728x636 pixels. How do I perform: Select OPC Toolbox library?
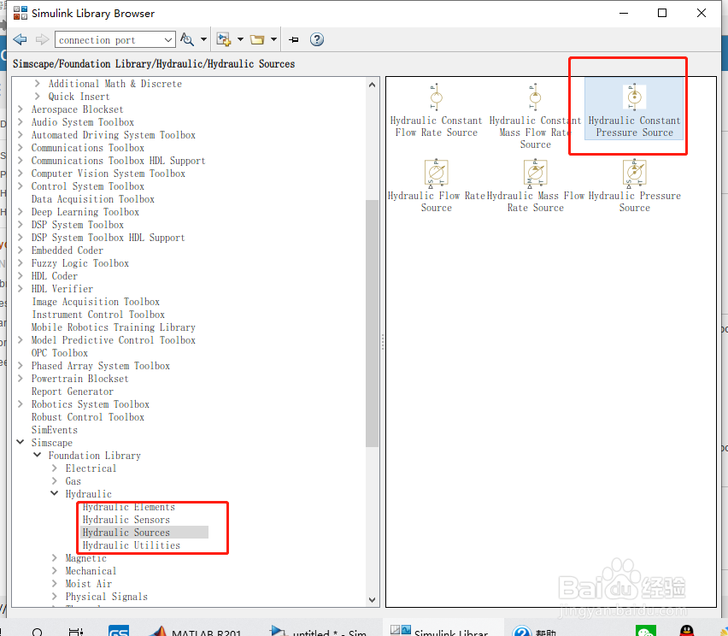(x=60, y=352)
